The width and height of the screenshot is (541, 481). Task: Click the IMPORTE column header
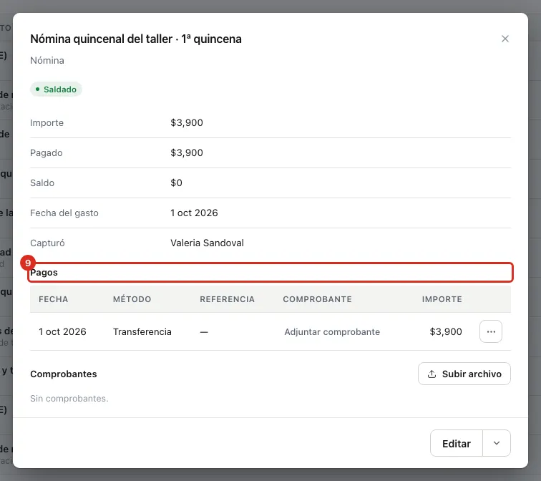coord(442,299)
